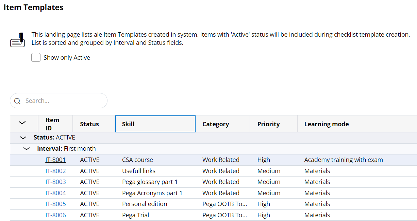Collapse the Interval: First month group
417x221 pixels.
point(27,149)
